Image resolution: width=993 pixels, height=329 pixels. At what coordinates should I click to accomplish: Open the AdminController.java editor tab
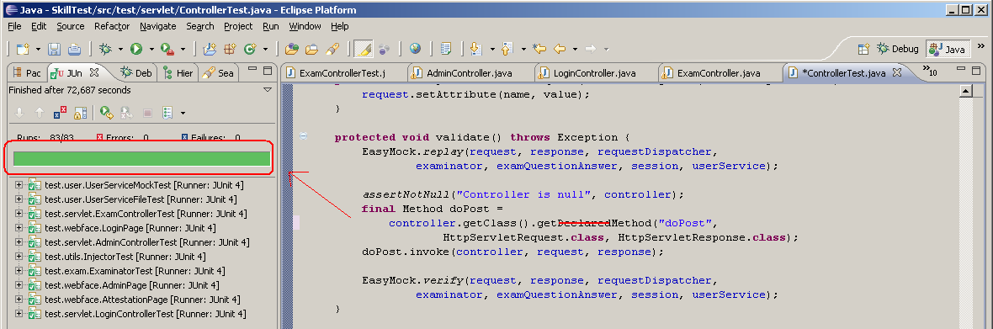(x=470, y=72)
